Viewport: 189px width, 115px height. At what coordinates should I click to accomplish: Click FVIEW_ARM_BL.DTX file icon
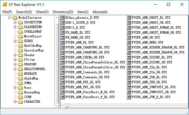tap(63, 42)
